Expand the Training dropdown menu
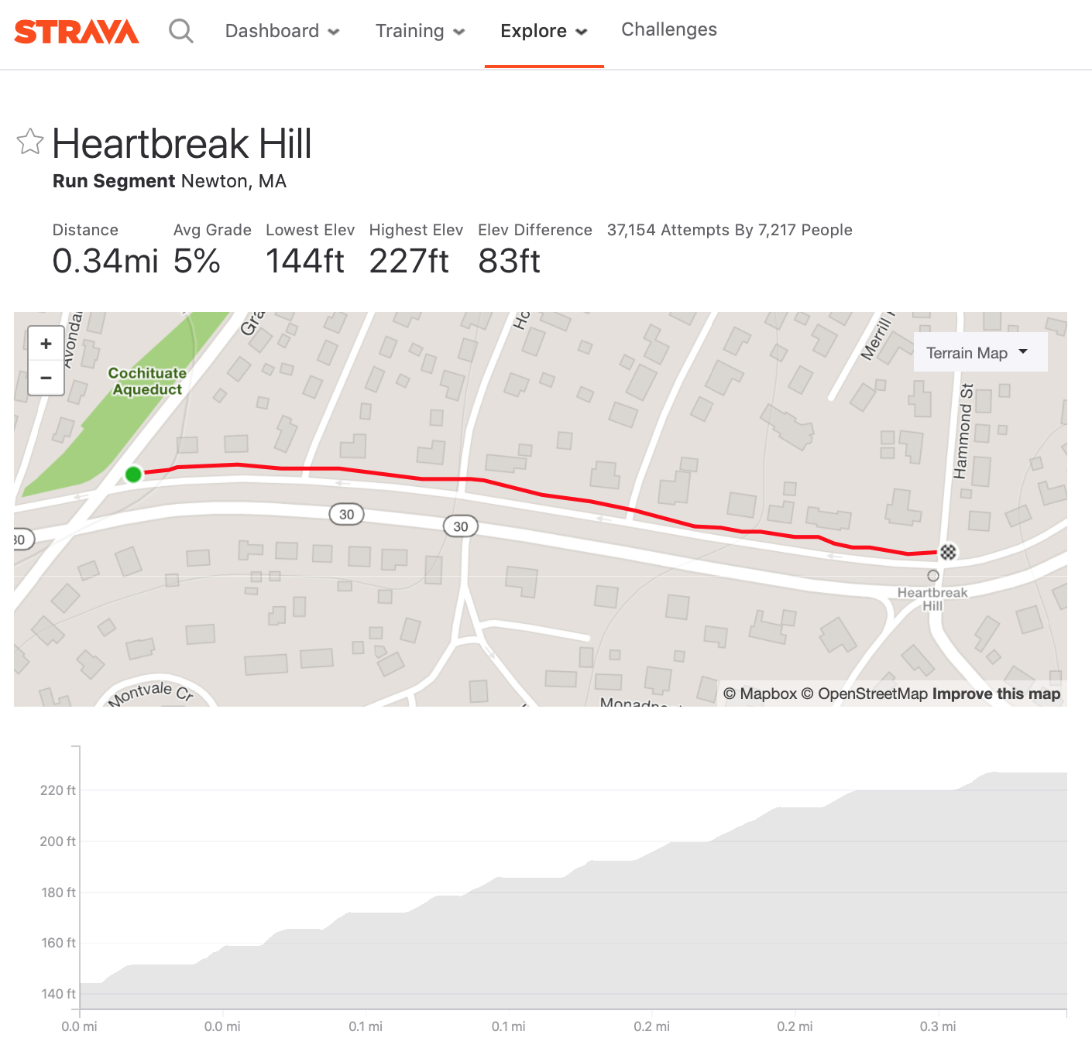This screenshot has height=1062, width=1092. pos(420,32)
